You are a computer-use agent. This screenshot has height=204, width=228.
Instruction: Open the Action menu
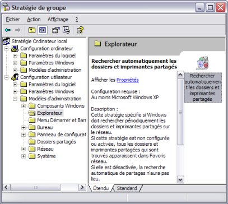pos(34,19)
